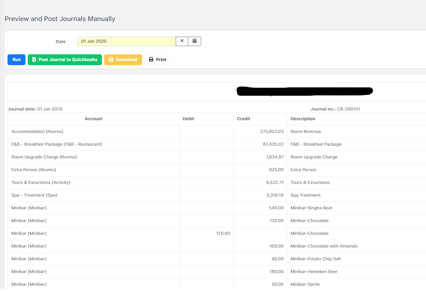This screenshot has width=426, height=291.
Task: Click the date input field
Action: (126, 41)
